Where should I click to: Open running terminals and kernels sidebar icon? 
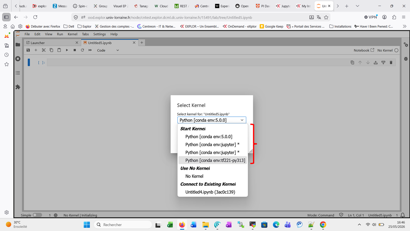click(18, 59)
